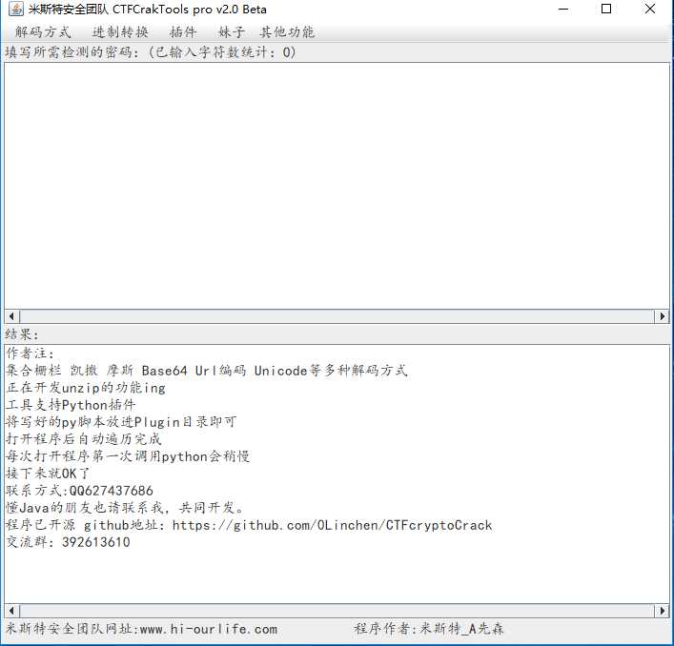Click the line 打开程序后自动遍历完成
Image resolution: width=674 pixels, height=646 pixels.
tap(83, 439)
